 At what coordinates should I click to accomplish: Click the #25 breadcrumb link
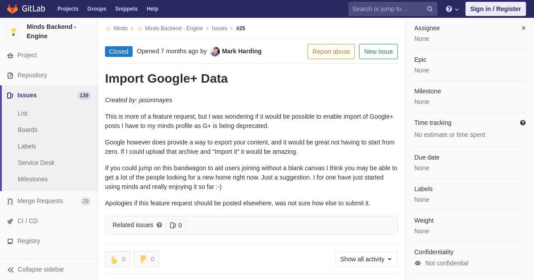(x=241, y=28)
